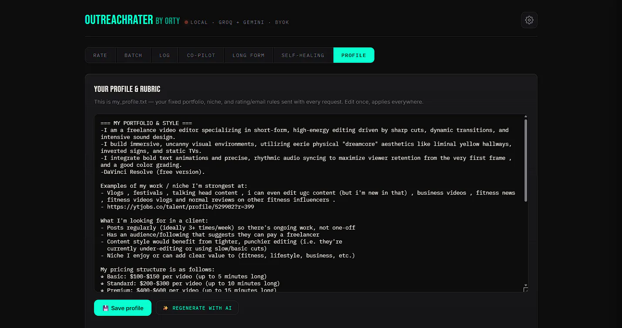
Task: Click the 'YOUR PROFILE & RUBRIC' heading
Action: pyautogui.click(x=127, y=89)
